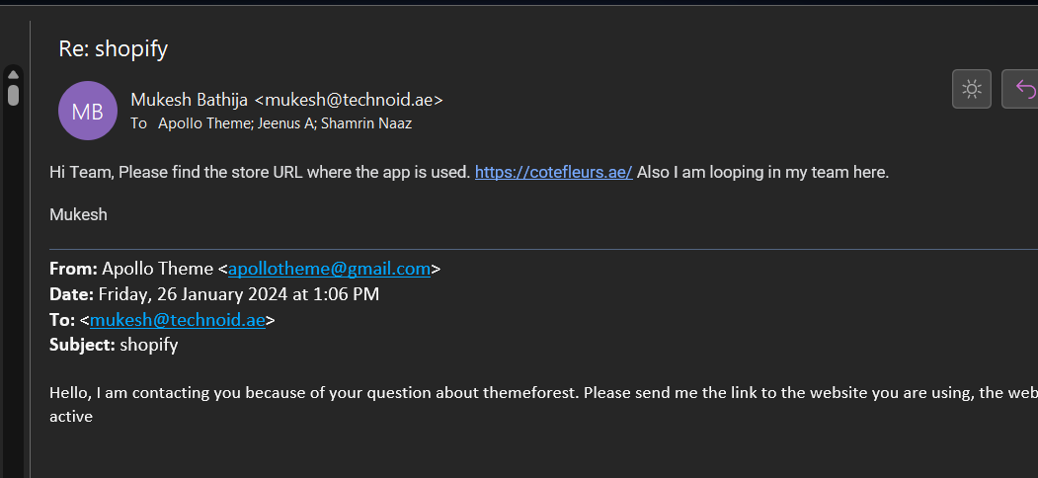The width and height of the screenshot is (1038, 478).
Task: Click the Mukesh signature text
Action: pyautogui.click(x=78, y=214)
